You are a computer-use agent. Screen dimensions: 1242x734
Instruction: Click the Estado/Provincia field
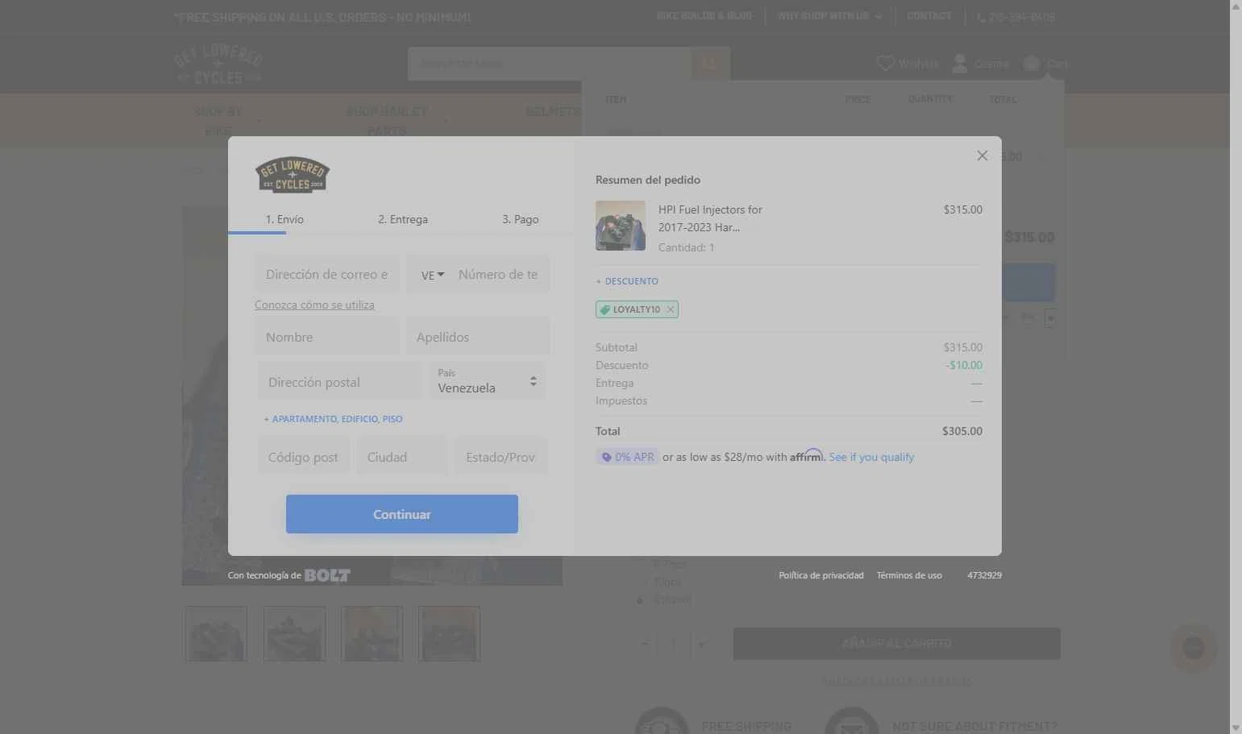501,457
